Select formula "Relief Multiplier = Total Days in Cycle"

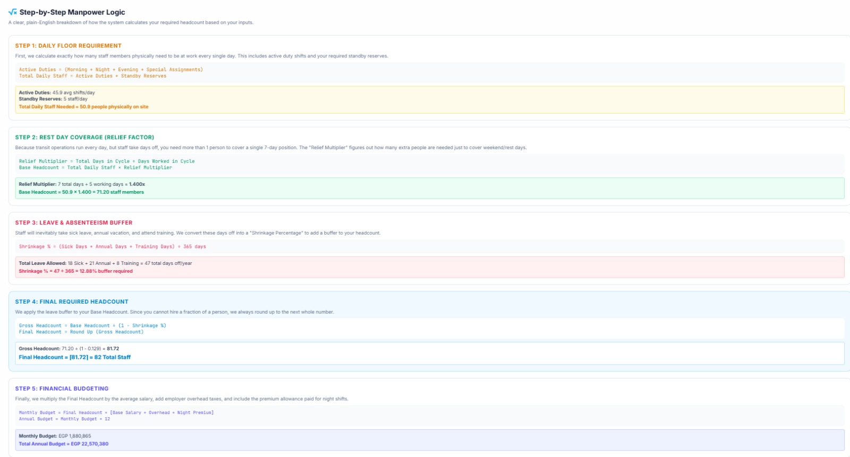coord(107,161)
